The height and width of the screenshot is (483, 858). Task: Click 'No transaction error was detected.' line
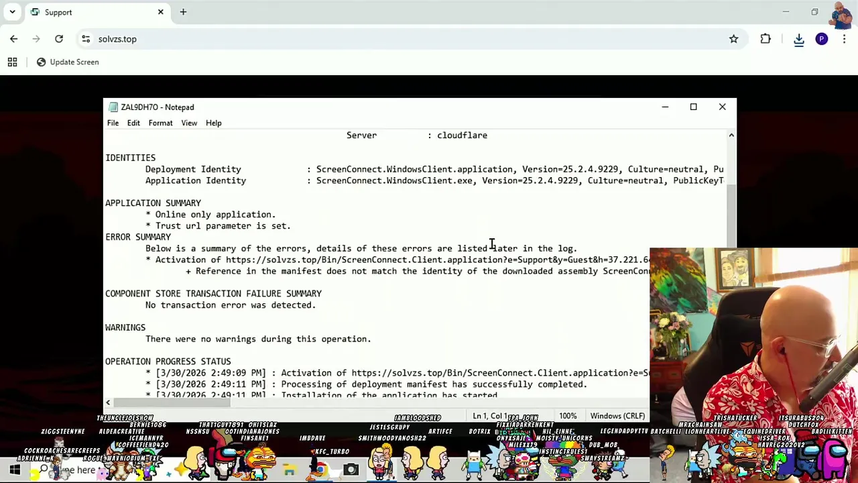tap(231, 305)
